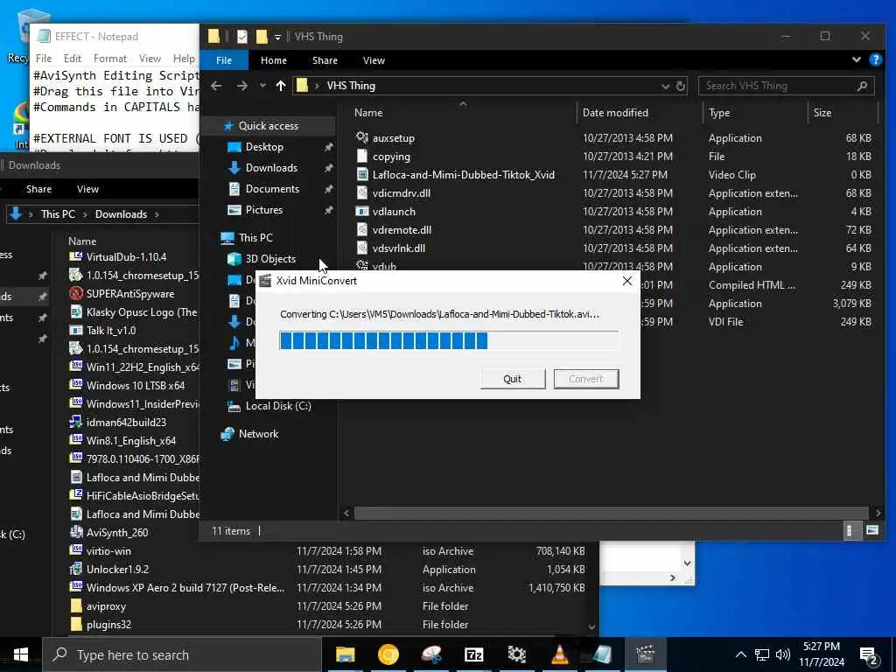Open Share tab in VHS Thing window
896x672 pixels.
click(x=325, y=60)
